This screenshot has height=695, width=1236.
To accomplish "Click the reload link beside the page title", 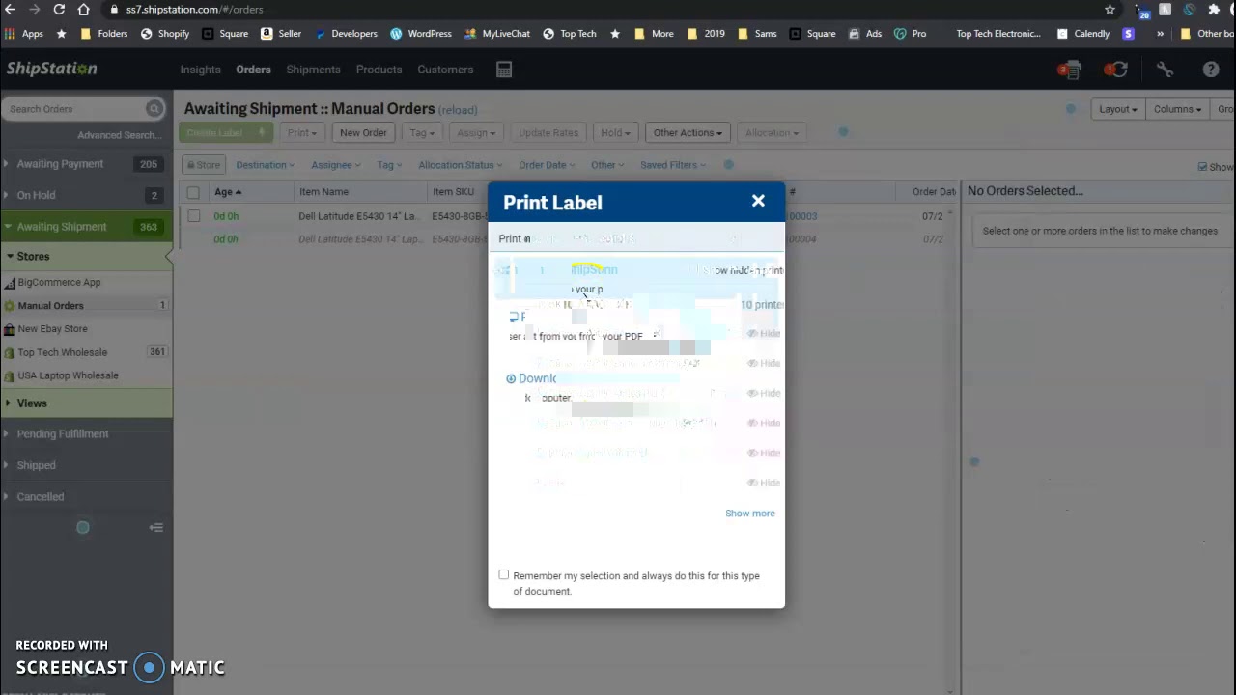I will 458,110.
